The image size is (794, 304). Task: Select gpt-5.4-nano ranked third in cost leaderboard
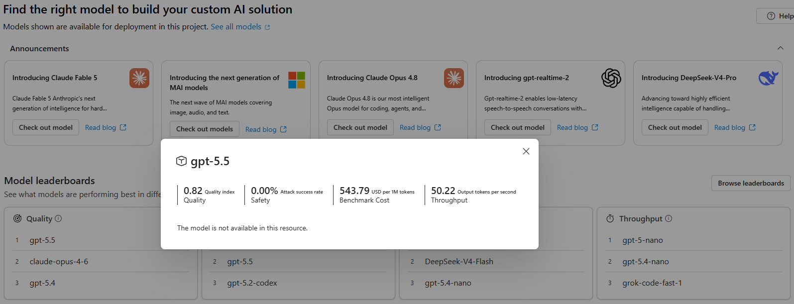pyautogui.click(x=448, y=283)
